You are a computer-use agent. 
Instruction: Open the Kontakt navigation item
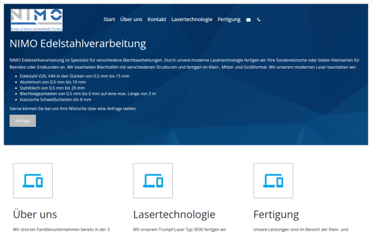(x=157, y=19)
